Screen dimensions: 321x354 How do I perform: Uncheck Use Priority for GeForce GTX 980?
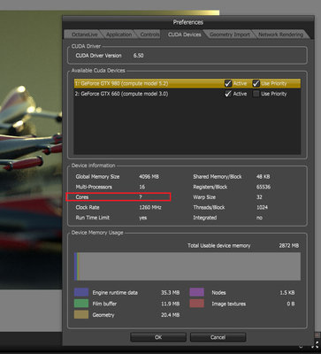point(256,83)
